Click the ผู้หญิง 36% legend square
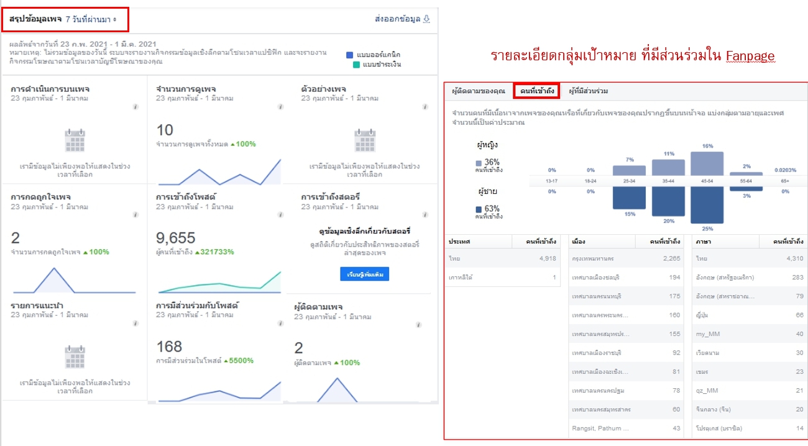Viewport: 808px width, 446px height. coord(479,163)
